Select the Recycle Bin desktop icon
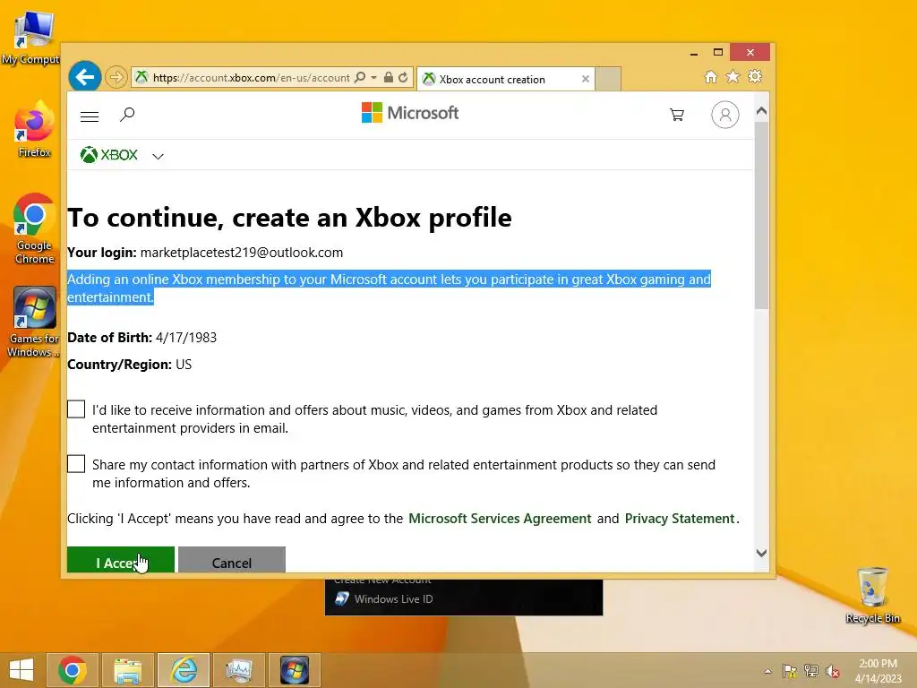This screenshot has height=688, width=917. click(872, 596)
